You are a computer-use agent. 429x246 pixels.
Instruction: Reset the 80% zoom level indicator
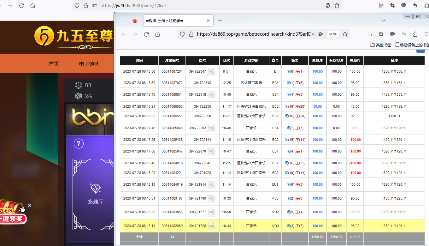pyautogui.click(x=333, y=34)
